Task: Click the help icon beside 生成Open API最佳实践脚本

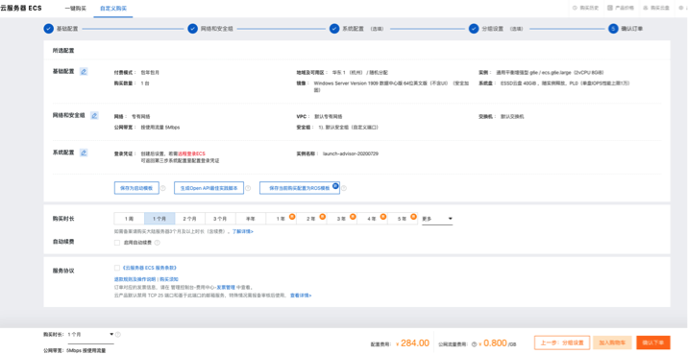Action: click(x=248, y=188)
